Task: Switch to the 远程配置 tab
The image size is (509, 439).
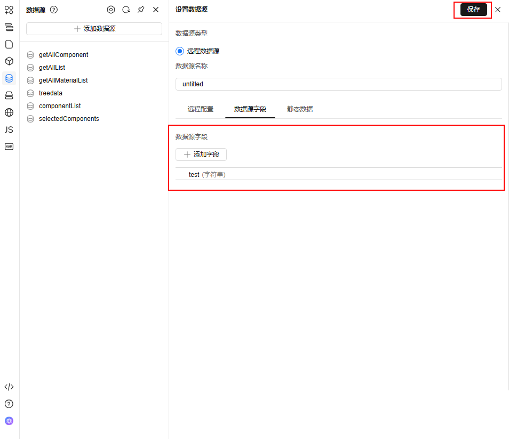Action: coord(200,109)
